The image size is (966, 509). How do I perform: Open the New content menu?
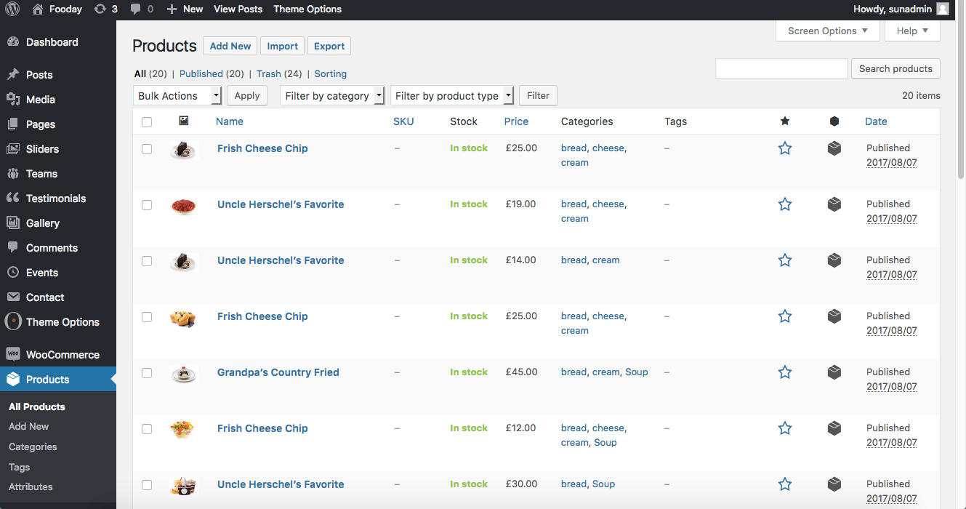[185, 9]
